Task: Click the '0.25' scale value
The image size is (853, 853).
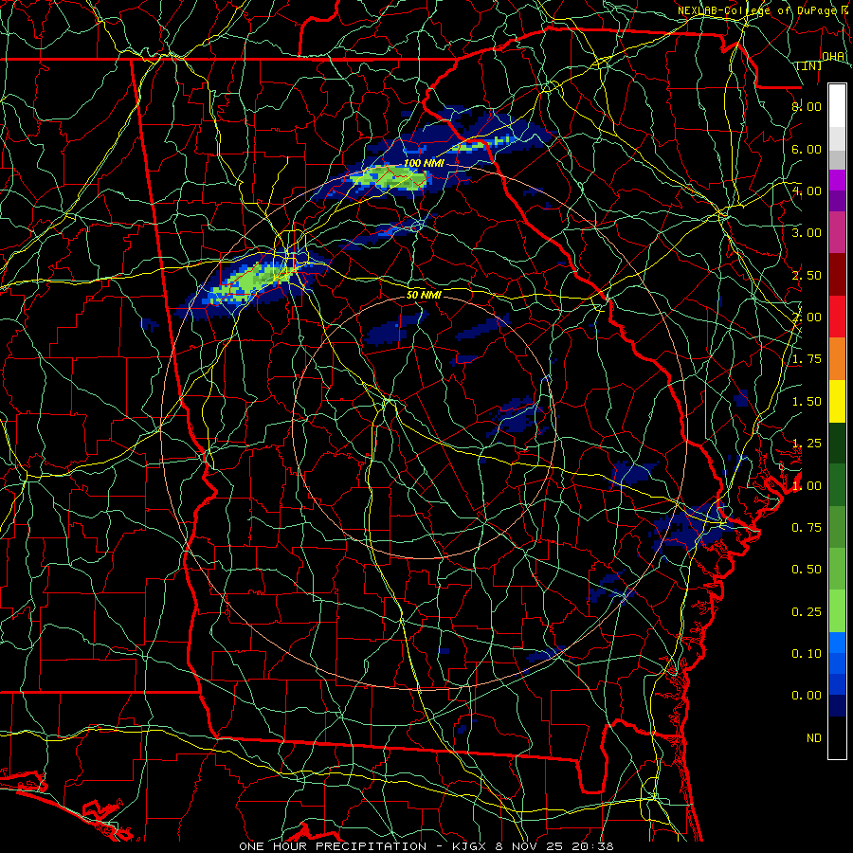Action: click(807, 612)
